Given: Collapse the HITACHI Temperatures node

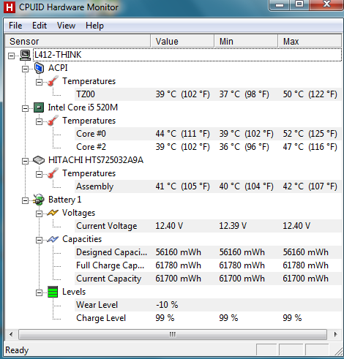Looking at the screenshot, I should [x=39, y=174].
